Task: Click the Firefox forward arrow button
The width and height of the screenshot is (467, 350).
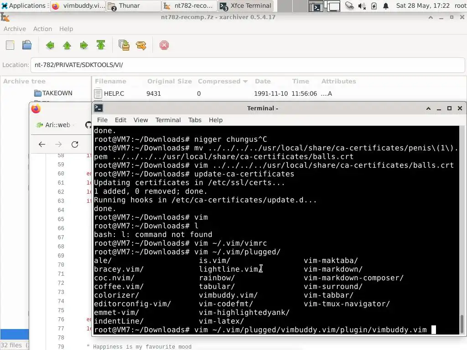Action: tap(58, 144)
